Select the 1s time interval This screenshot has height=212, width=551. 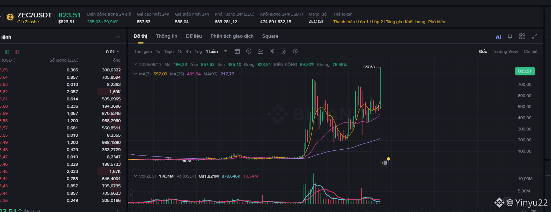pos(158,51)
